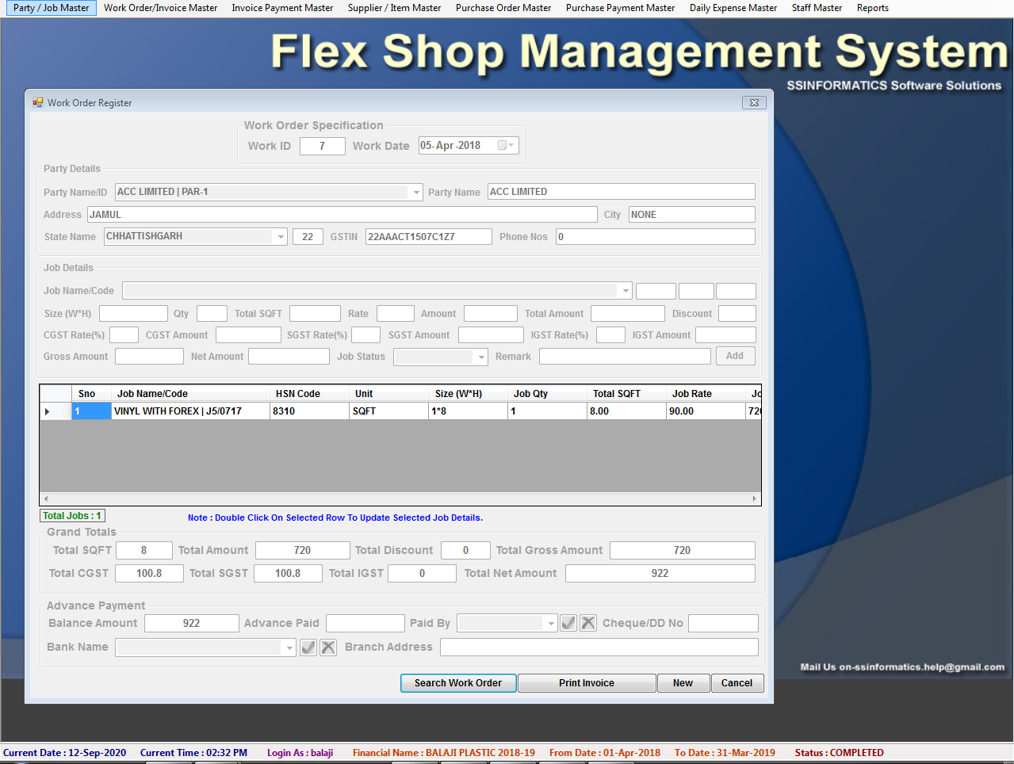
Task: Open the Job Status dropdown
Action: [x=481, y=357]
